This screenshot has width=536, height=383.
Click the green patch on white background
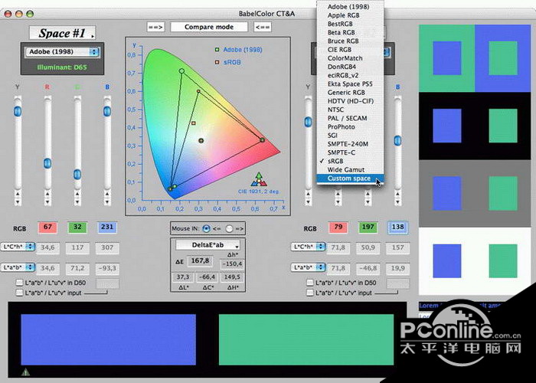click(x=503, y=261)
